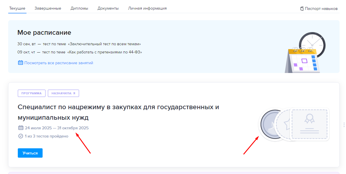Open the Паспорт навыков clipboard icon
This screenshot has width=346, height=174.
point(302,9)
